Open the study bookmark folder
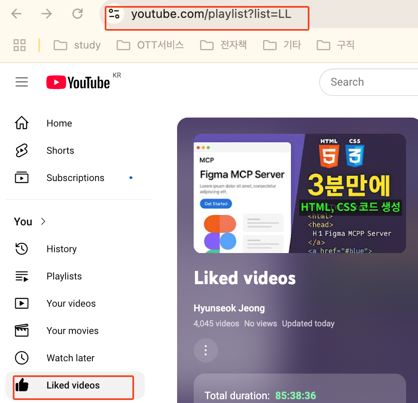The image size is (418, 403). click(77, 45)
